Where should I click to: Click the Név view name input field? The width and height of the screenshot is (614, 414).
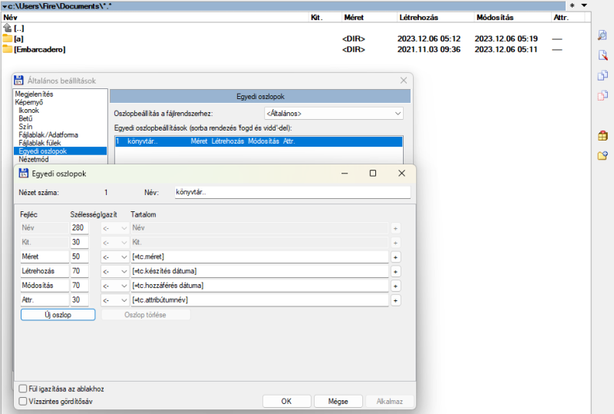pyautogui.click(x=292, y=192)
